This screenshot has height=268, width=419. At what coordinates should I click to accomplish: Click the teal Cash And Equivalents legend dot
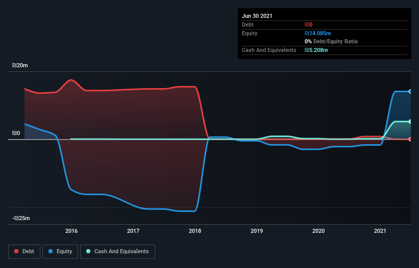[88, 251]
